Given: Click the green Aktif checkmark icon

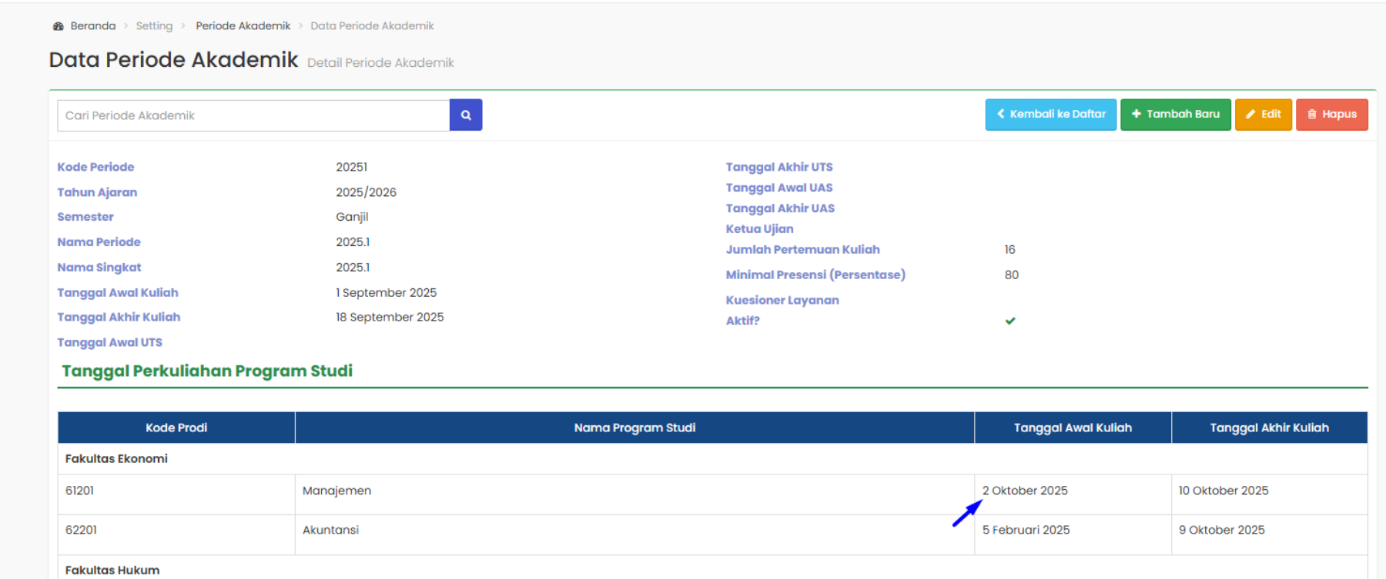Looking at the screenshot, I should pos(1010,321).
